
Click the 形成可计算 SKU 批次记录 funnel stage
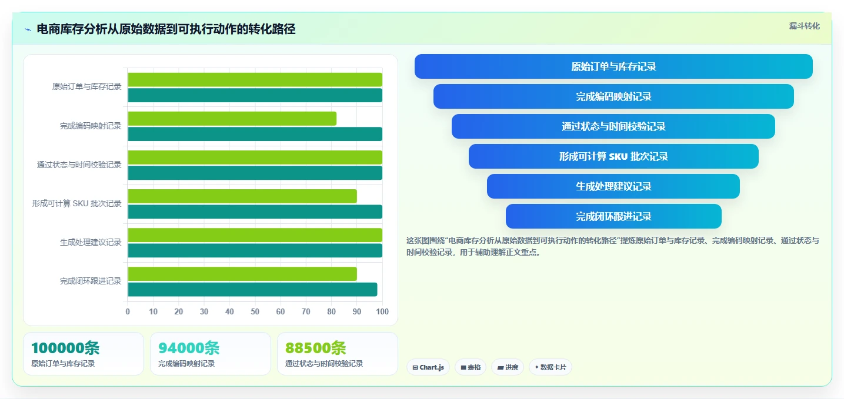[x=613, y=156]
